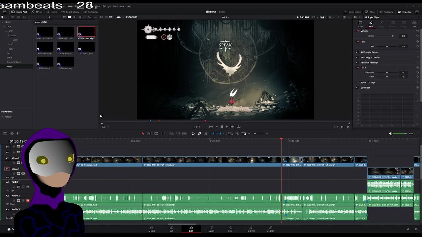Reset the Volume section
This screenshot has height=237, width=422.
tap(418, 31)
